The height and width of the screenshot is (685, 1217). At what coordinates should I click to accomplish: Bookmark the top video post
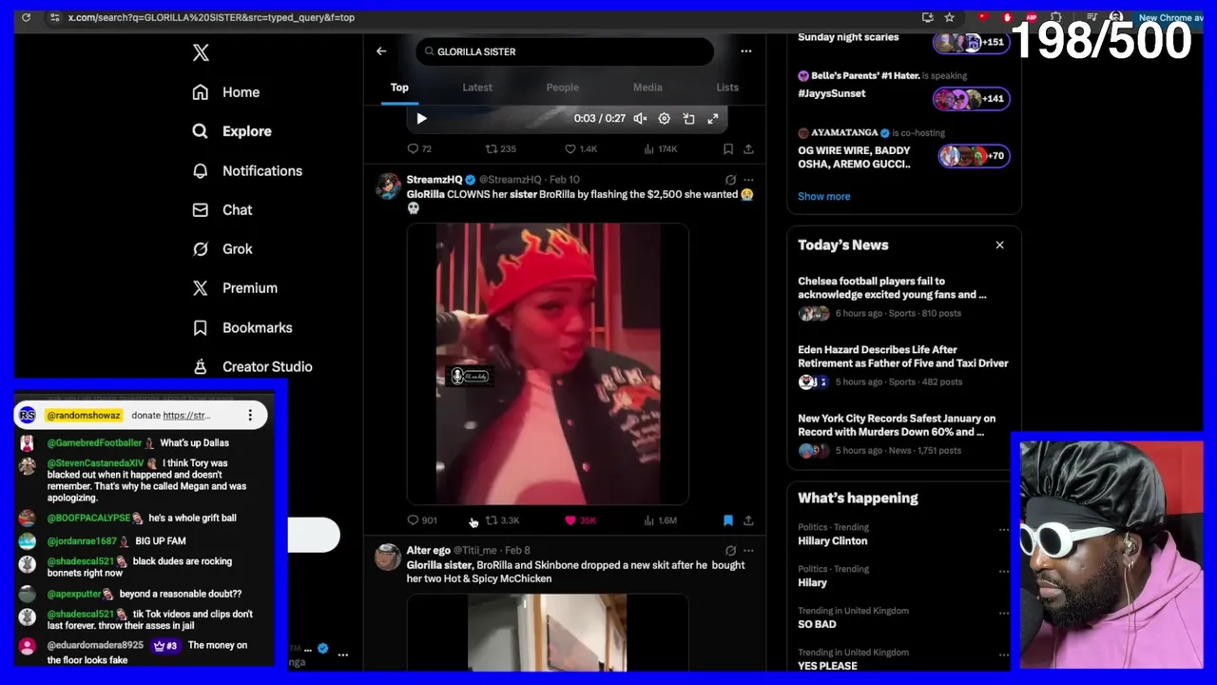(727, 149)
